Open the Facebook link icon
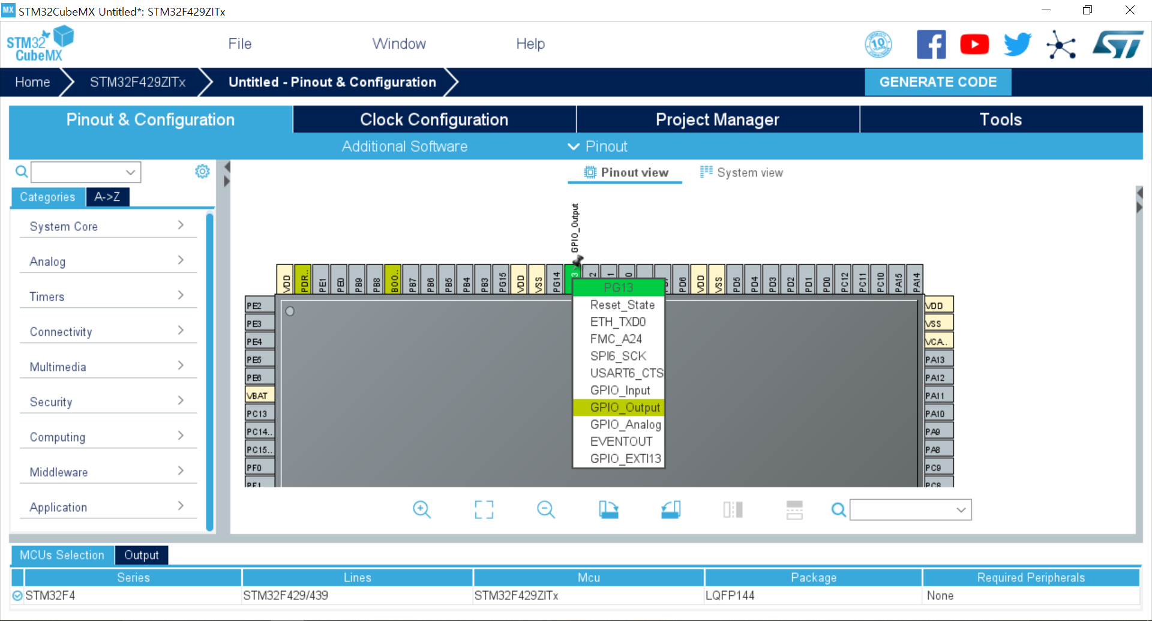Image resolution: width=1152 pixels, height=621 pixels. 931,44
